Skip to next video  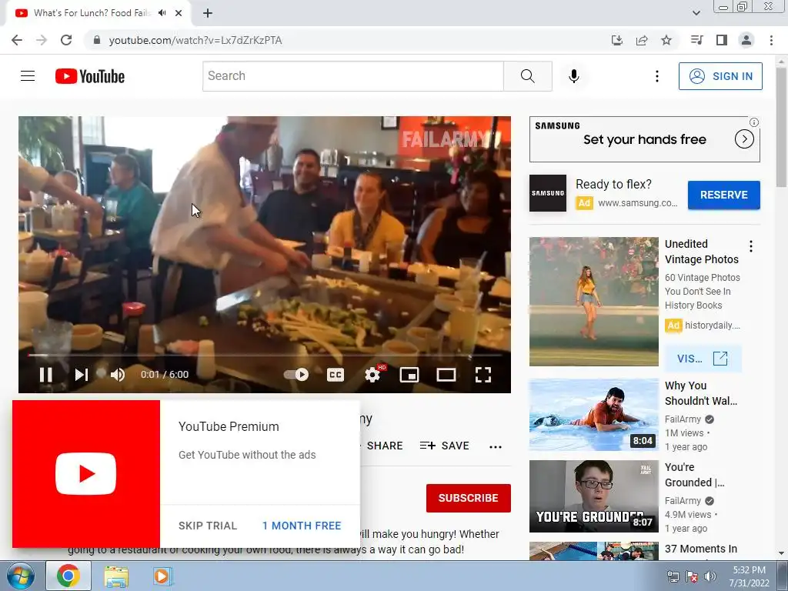coord(81,375)
